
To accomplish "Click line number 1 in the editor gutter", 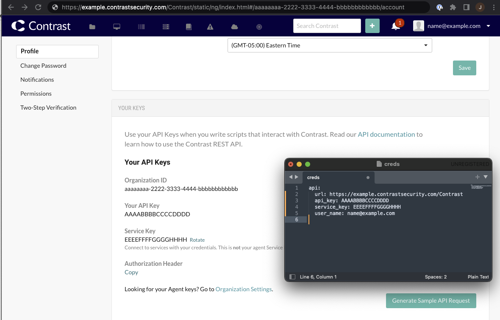I will click(297, 188).
